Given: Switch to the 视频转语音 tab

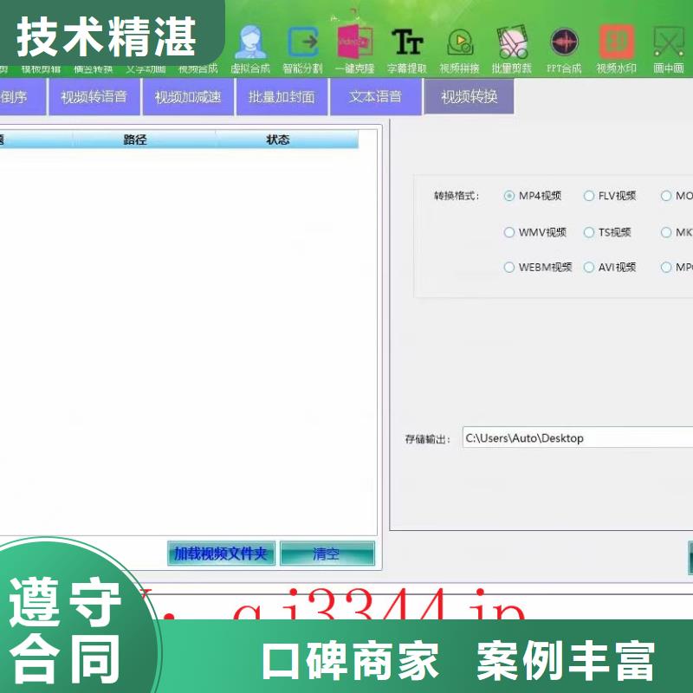Looking at the screenshot, I should coord(94,97).
